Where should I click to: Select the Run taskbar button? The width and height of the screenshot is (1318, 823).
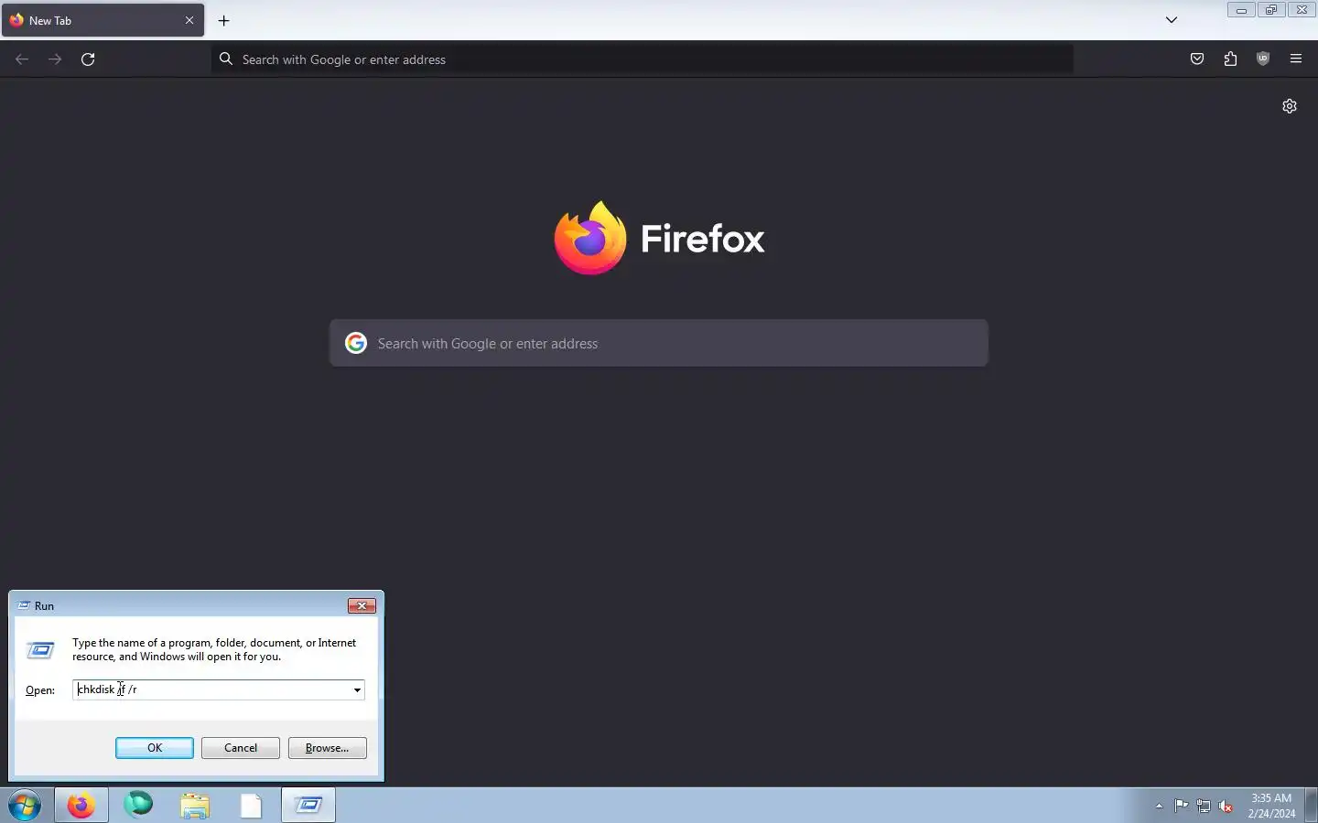[x=308, y=806]
